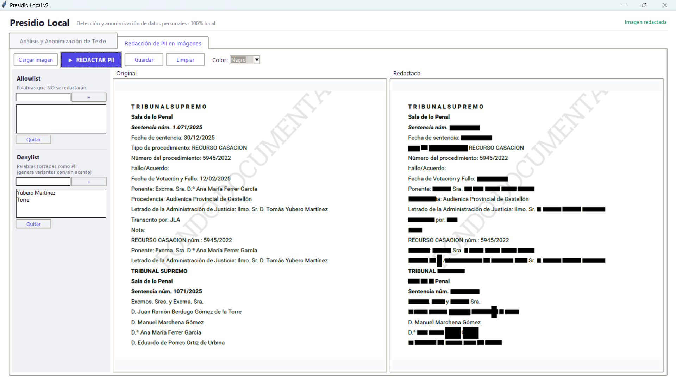Click the Presidio Local feather app icon

click(4, 5)
